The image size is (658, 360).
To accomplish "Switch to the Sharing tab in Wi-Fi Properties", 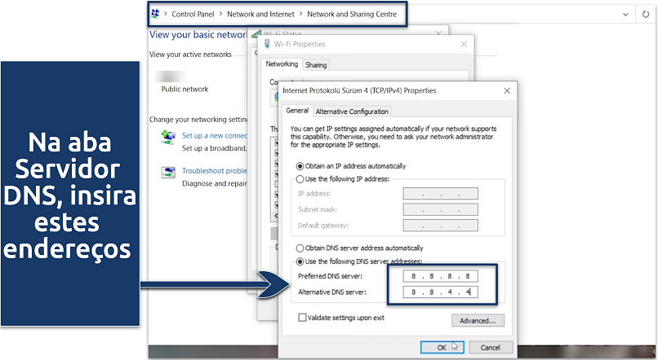I will click(316, 65).
